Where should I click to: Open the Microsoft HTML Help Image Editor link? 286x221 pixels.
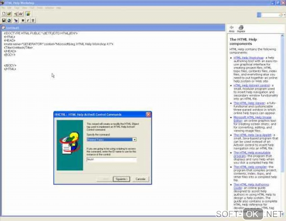pyautogui.click(x=252, y=119)
